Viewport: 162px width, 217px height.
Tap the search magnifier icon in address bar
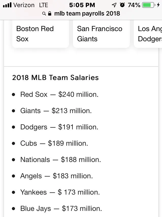(x=44, y=13)
